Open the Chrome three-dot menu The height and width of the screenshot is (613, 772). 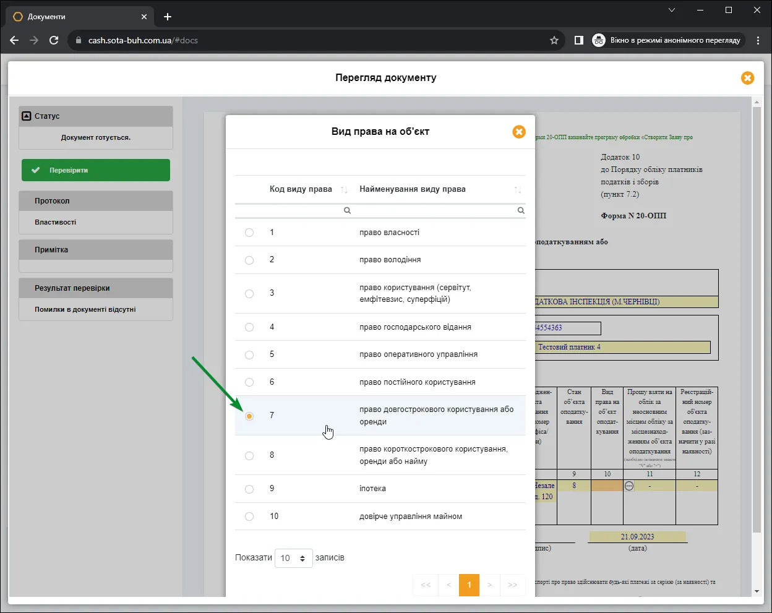click(x=758, y=40)
